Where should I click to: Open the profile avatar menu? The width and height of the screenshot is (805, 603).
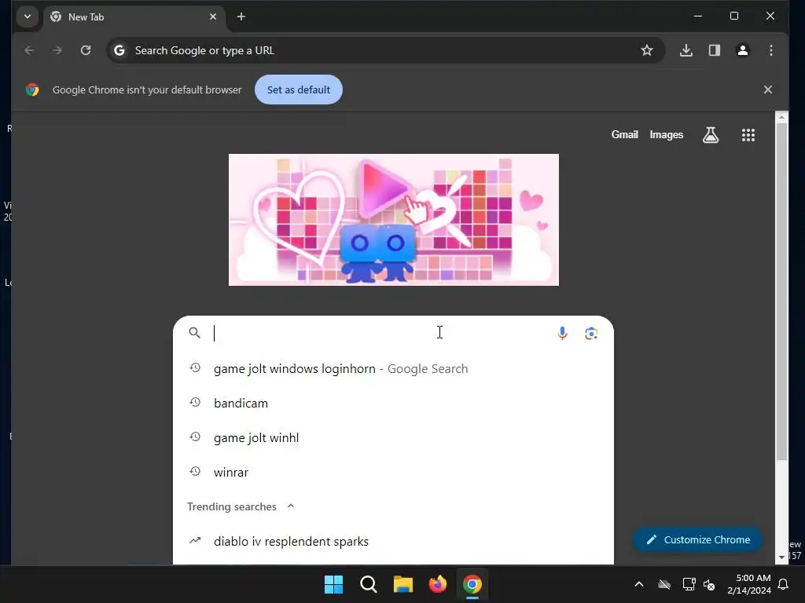(x=742, y=50)
